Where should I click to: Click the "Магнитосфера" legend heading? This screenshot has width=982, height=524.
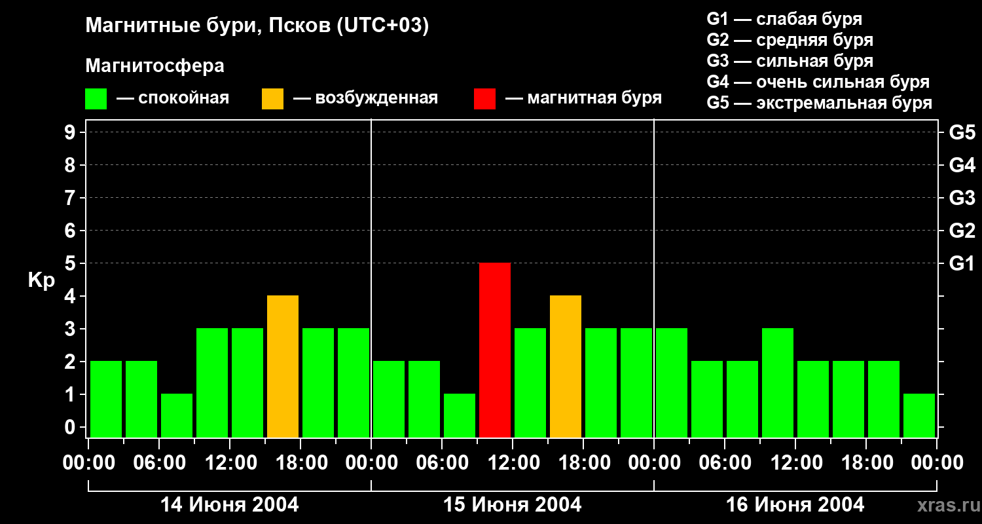[155, 66]
